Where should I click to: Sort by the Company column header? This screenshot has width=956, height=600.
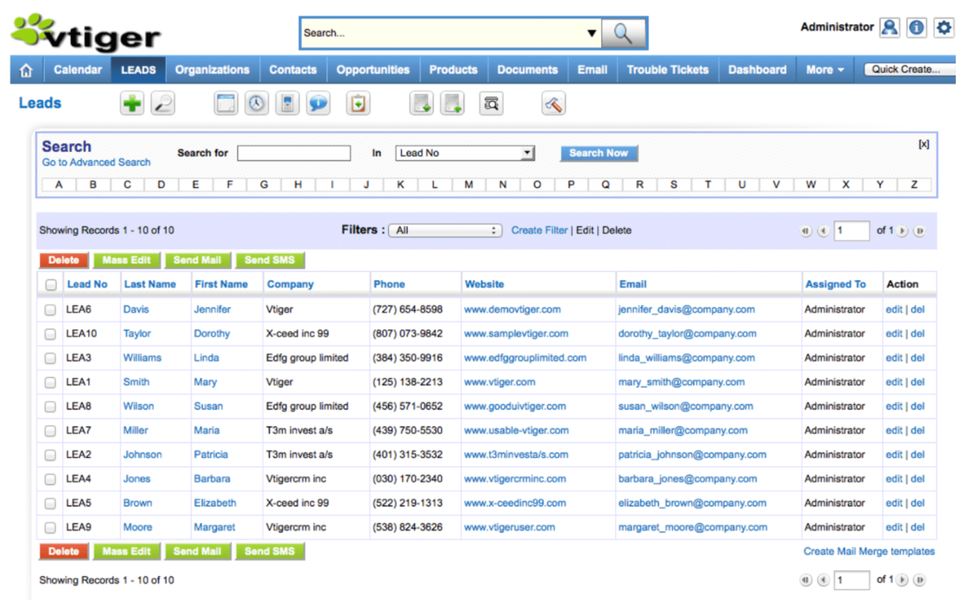coord(290,284)
